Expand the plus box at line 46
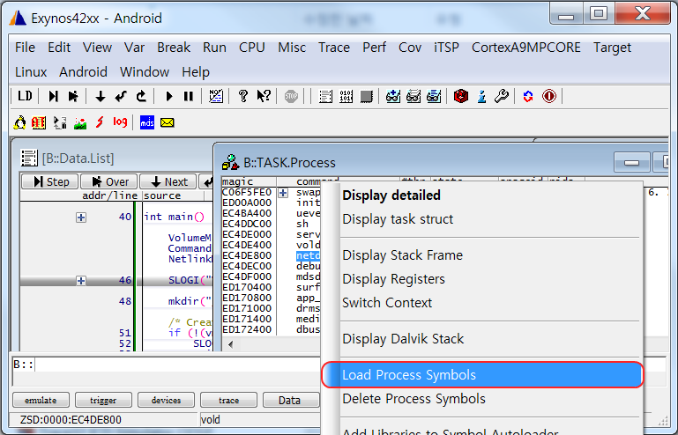678x435 pixels. click(x=81, y=281)
